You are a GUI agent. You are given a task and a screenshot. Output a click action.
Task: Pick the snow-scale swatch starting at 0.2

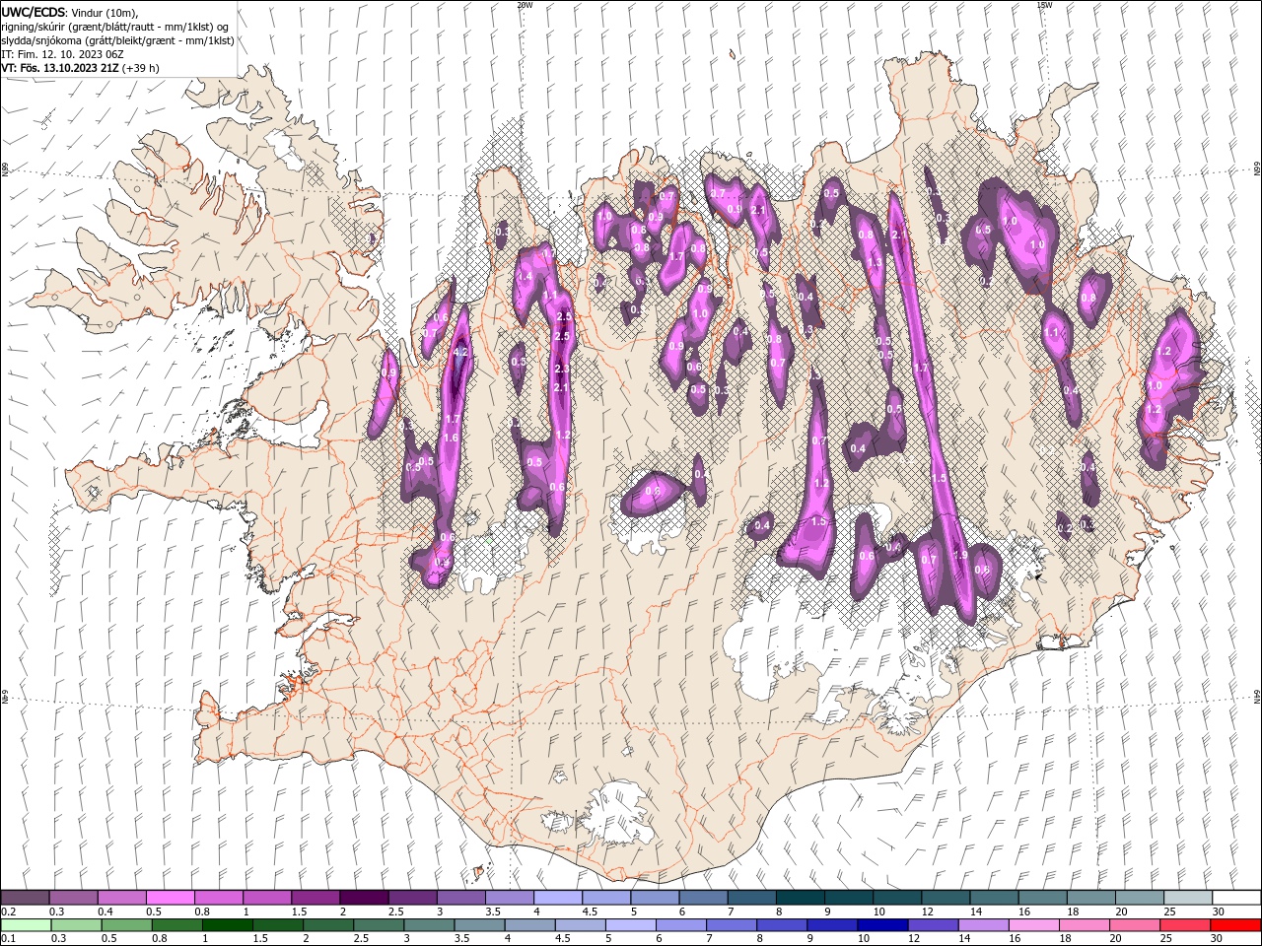coord(25,897)
